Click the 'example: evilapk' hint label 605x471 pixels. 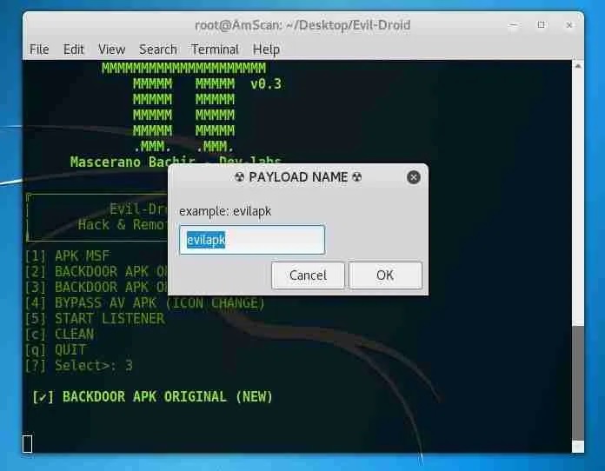225,211
